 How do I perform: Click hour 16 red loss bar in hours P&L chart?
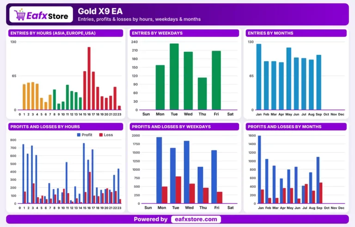click(x=90, y=188)
